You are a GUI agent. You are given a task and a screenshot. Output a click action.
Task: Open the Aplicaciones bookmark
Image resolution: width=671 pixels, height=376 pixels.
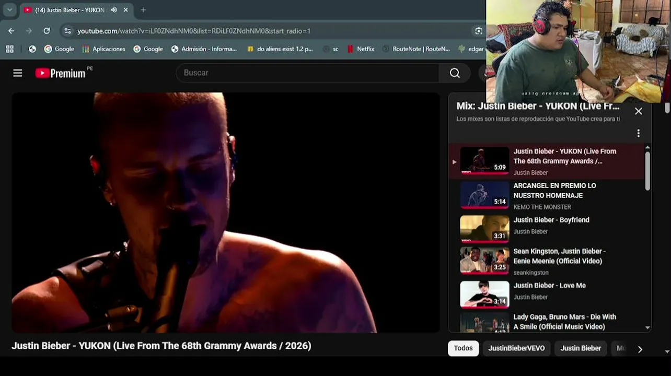(103, 49)
